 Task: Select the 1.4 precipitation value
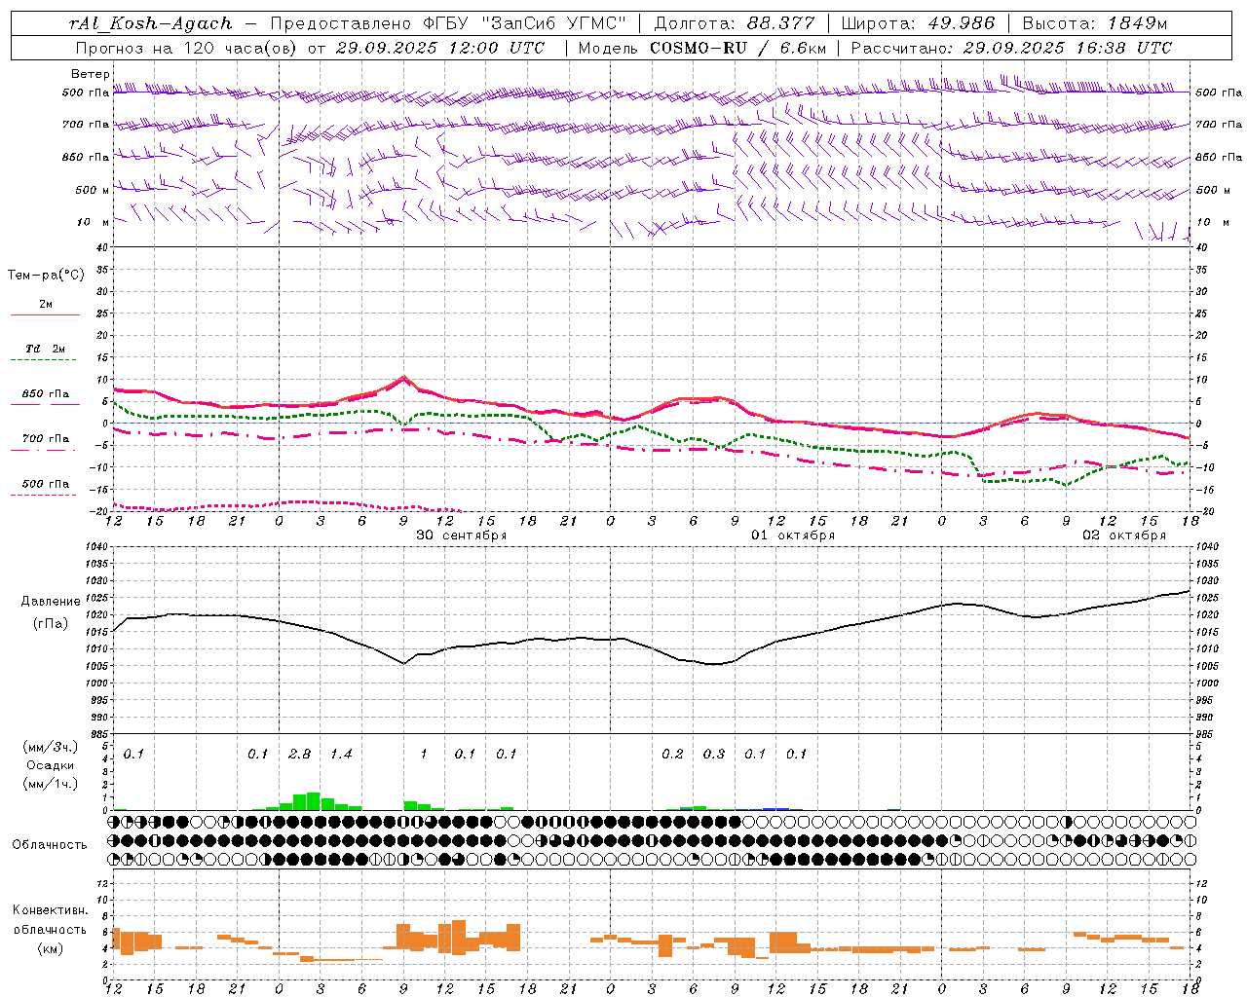point(341,755)
